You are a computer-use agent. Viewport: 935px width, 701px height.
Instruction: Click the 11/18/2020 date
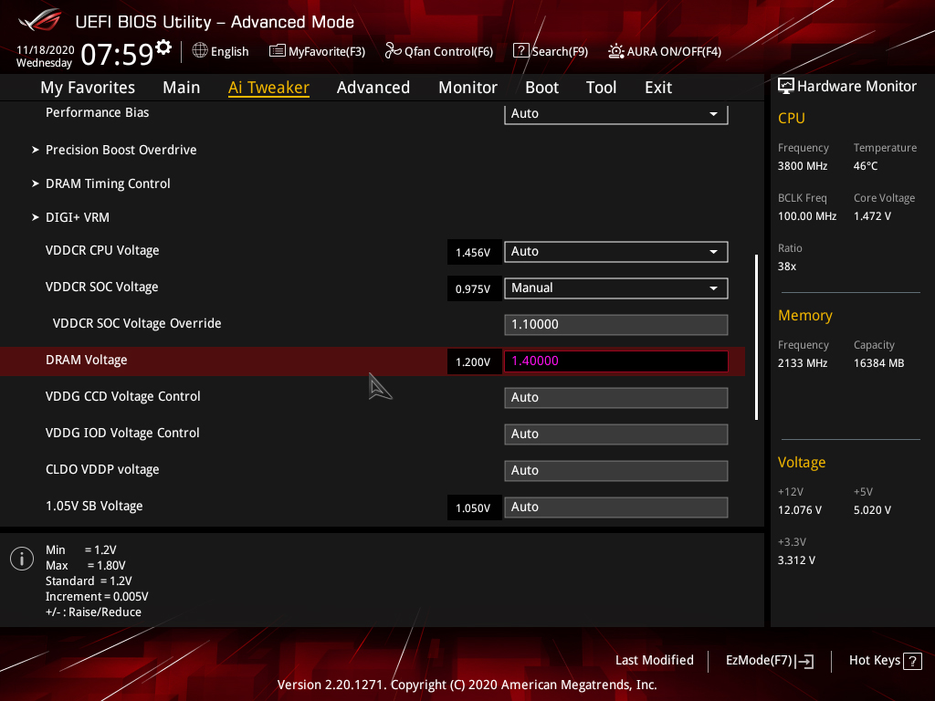pyautogui.click(x=46, y=50)
